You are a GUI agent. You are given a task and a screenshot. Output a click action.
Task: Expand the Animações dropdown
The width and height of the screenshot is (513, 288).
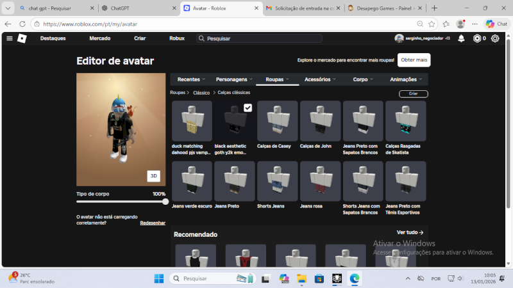pos(406,79)
